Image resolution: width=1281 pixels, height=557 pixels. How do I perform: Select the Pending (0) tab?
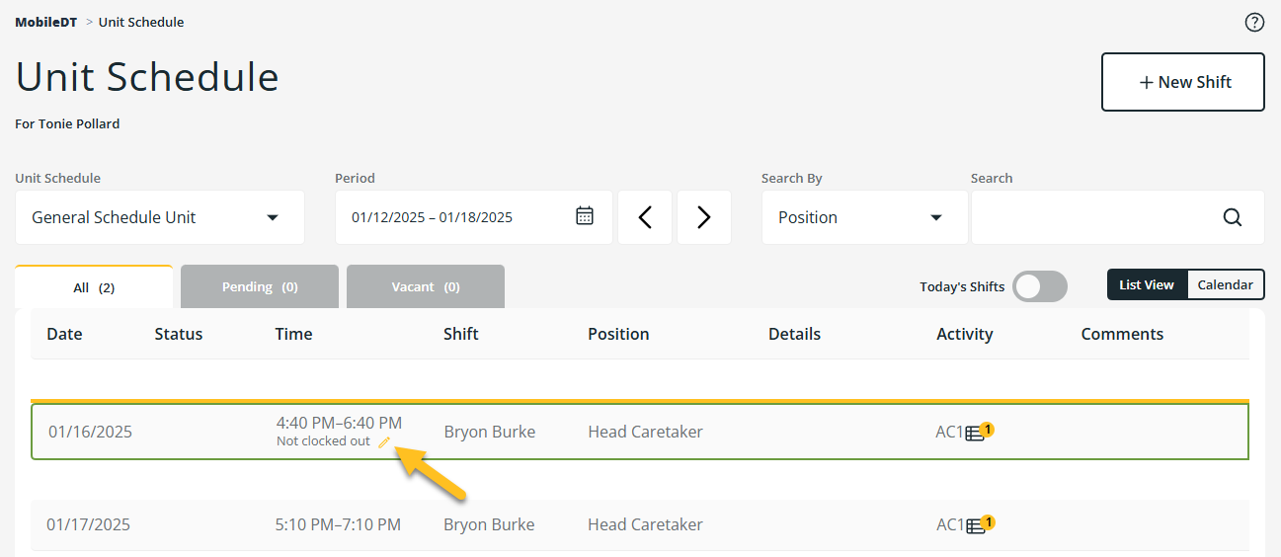(260, 286)
